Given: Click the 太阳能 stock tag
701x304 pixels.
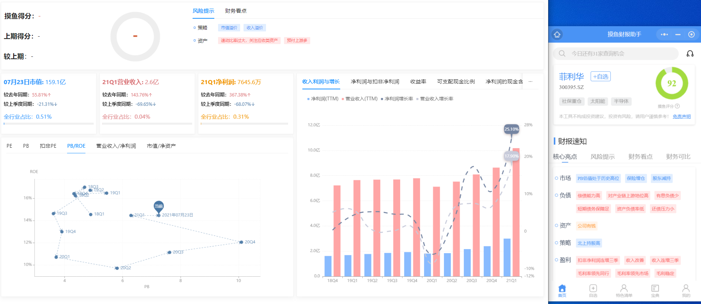Looking at the screenshot, I should click(598, 101).
